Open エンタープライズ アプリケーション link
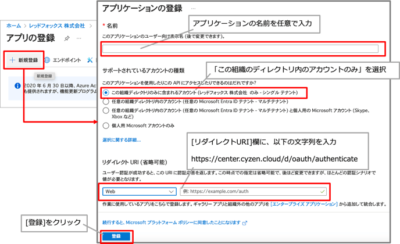The image size is (400, 244). [304, 204]
